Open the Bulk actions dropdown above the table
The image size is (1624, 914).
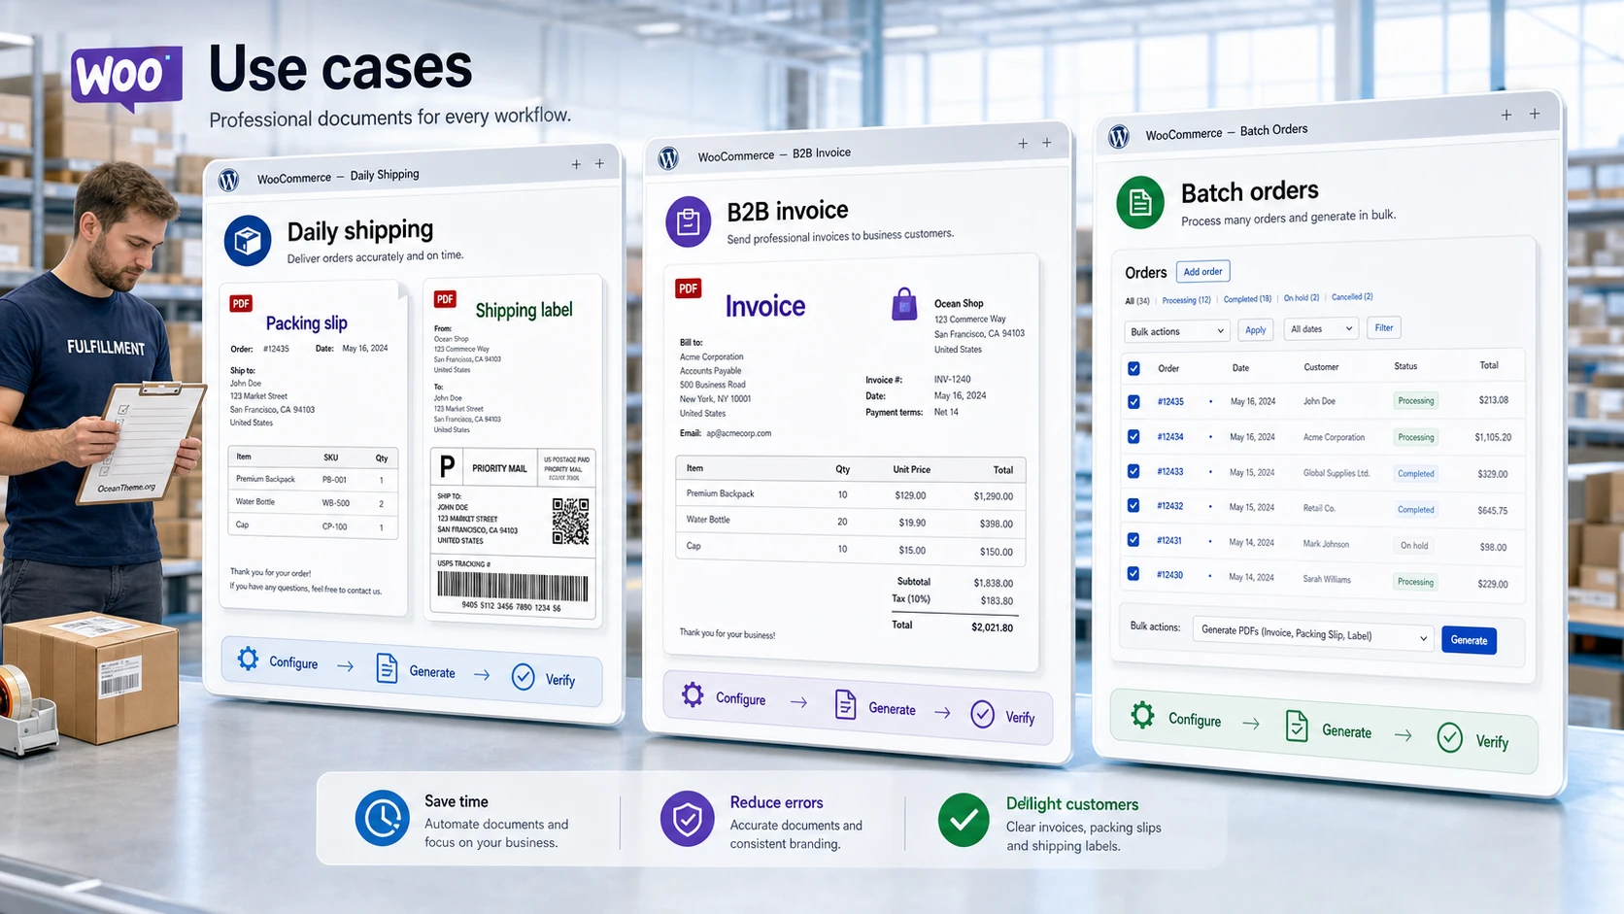[1177, 331]
